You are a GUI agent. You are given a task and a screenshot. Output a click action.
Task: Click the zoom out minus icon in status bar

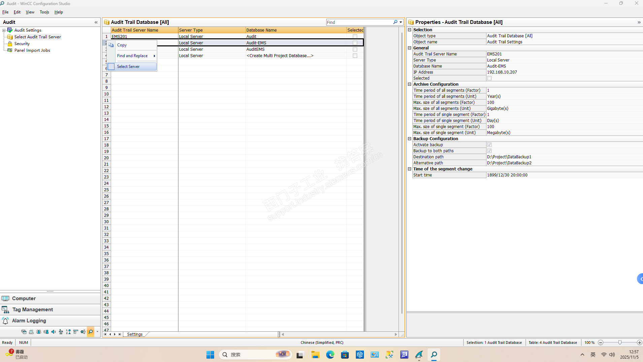click(600, 343)
